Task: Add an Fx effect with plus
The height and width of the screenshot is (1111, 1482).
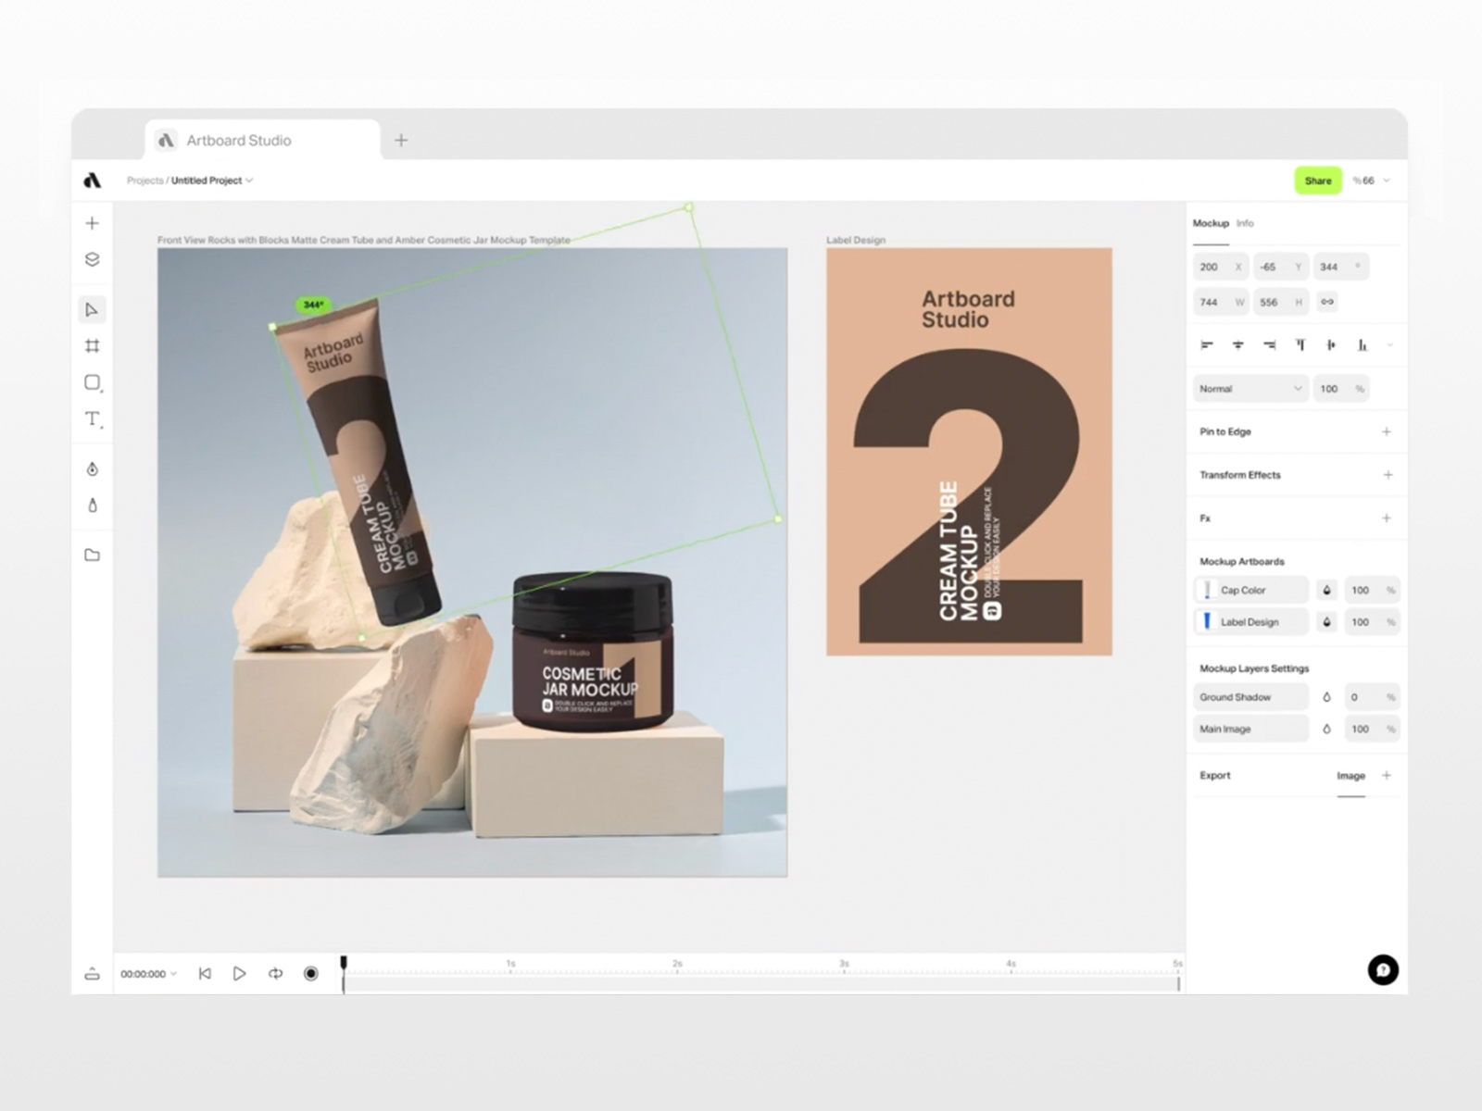Action: tap(1387, 518)
